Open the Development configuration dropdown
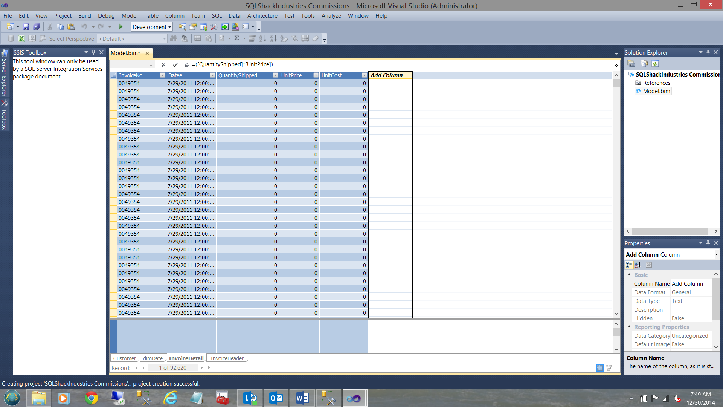723x407 pixels. [170, 27]
